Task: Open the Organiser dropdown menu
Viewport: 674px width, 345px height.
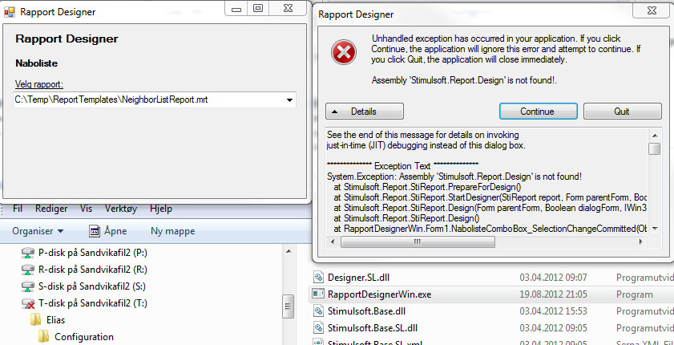Action: point(38,231)
